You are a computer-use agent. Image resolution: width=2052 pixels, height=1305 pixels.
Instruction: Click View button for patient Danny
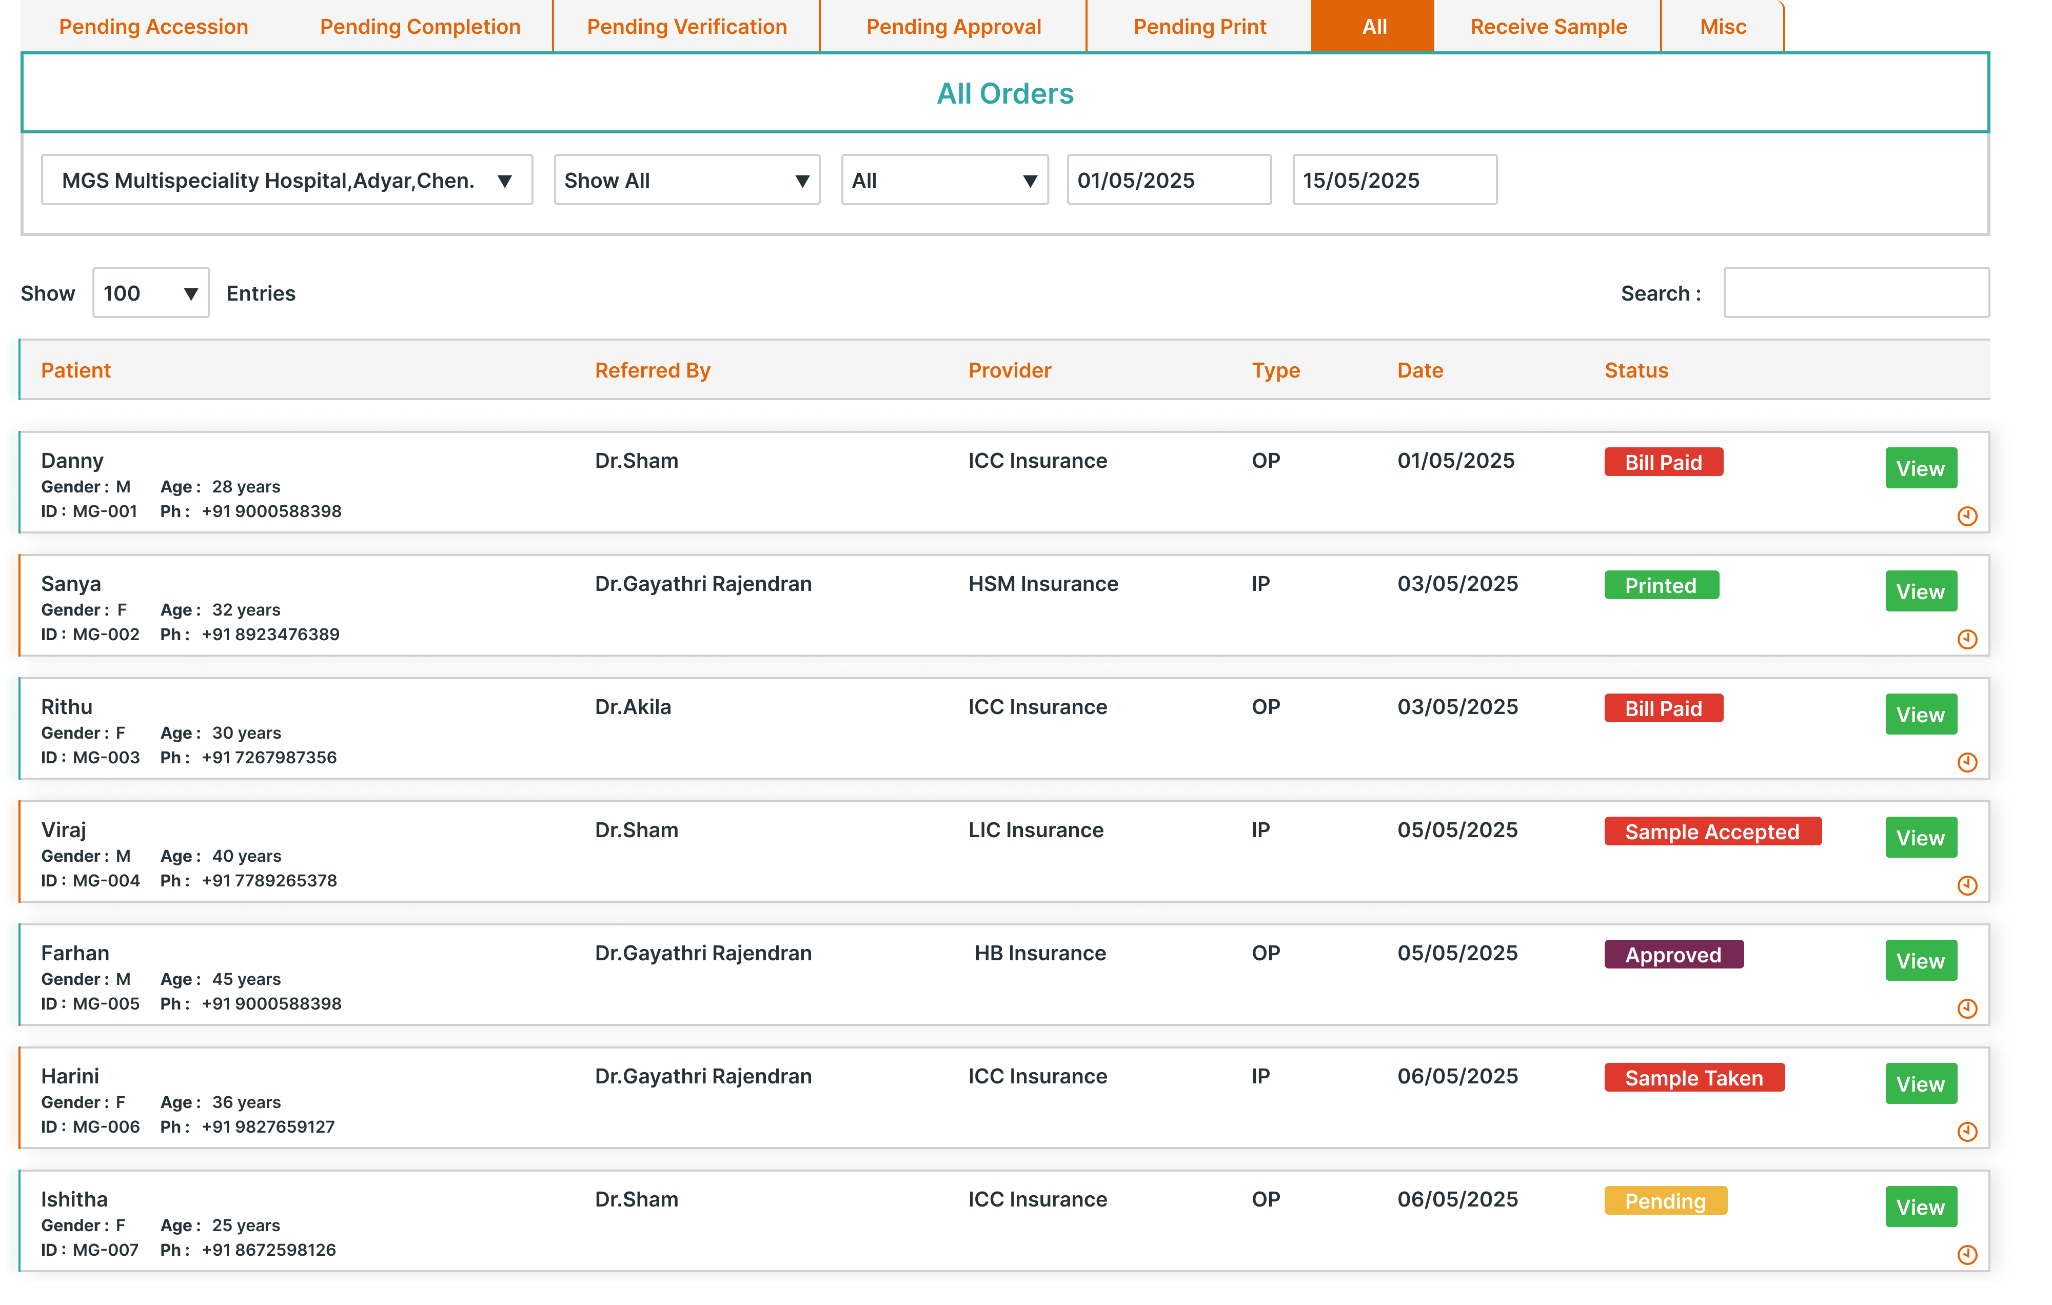tap(1920, 468)
